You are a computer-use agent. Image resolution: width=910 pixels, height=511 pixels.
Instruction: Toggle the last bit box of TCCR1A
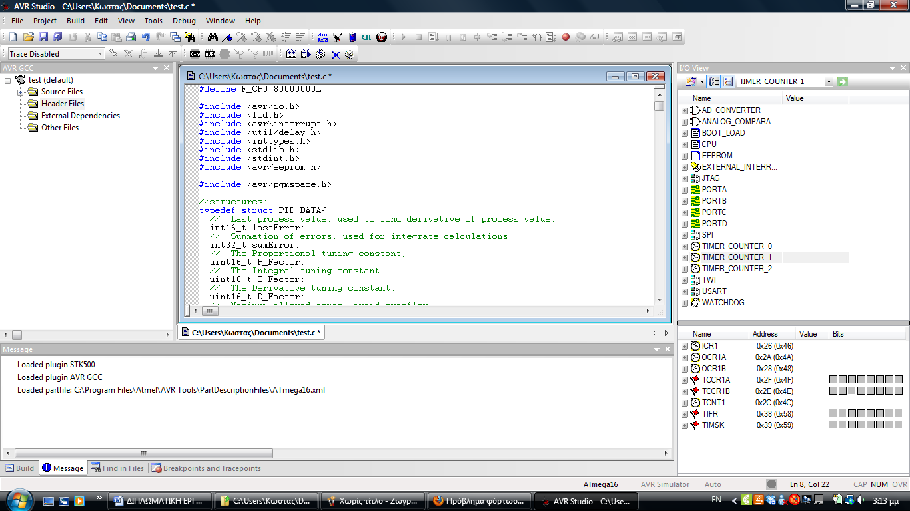[x=899, y=379]
